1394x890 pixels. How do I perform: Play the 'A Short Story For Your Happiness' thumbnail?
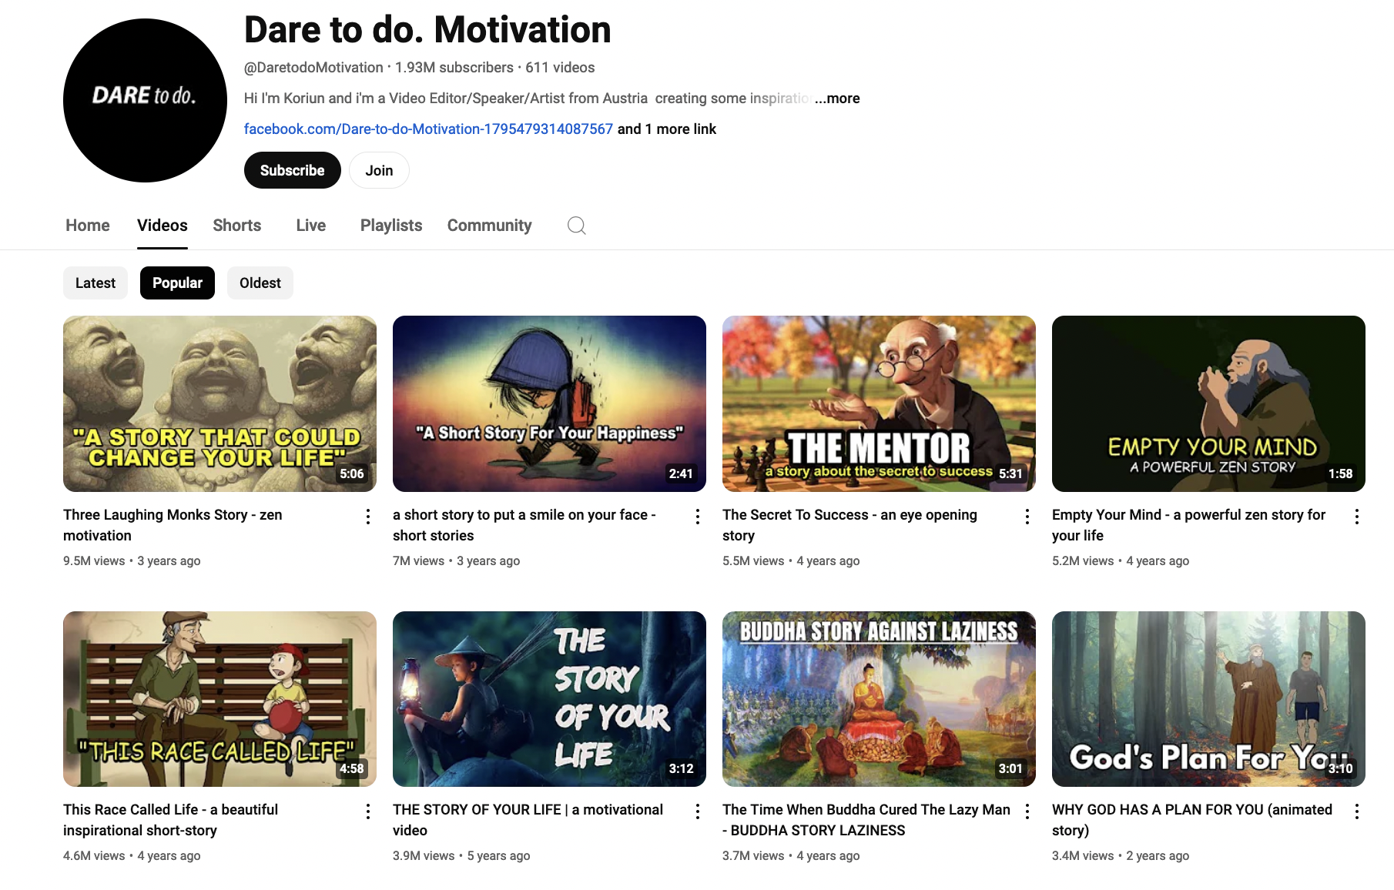549,403
